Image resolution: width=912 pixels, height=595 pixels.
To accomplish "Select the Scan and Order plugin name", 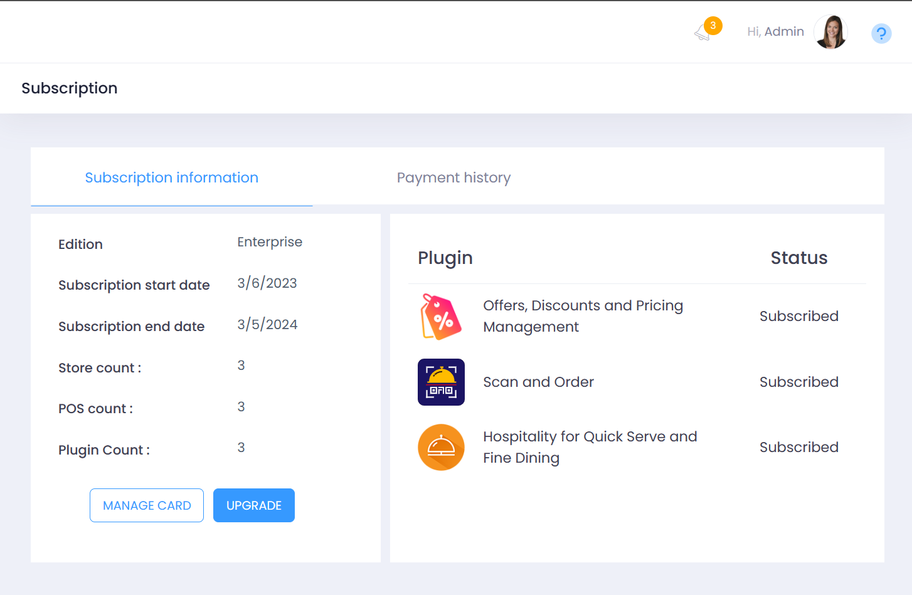I will point(538,382).
